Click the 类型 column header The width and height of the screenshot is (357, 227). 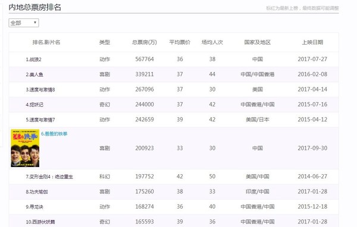105,42
